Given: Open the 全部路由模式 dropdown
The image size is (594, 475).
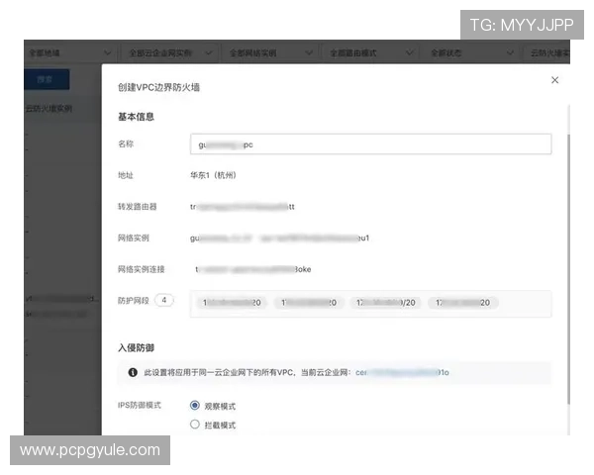Looking at the screenshot, I should [370, 52].
